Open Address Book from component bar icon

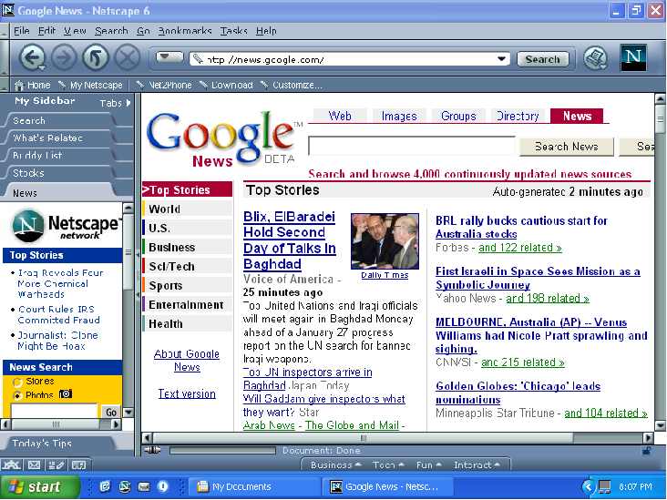[78, 464]
